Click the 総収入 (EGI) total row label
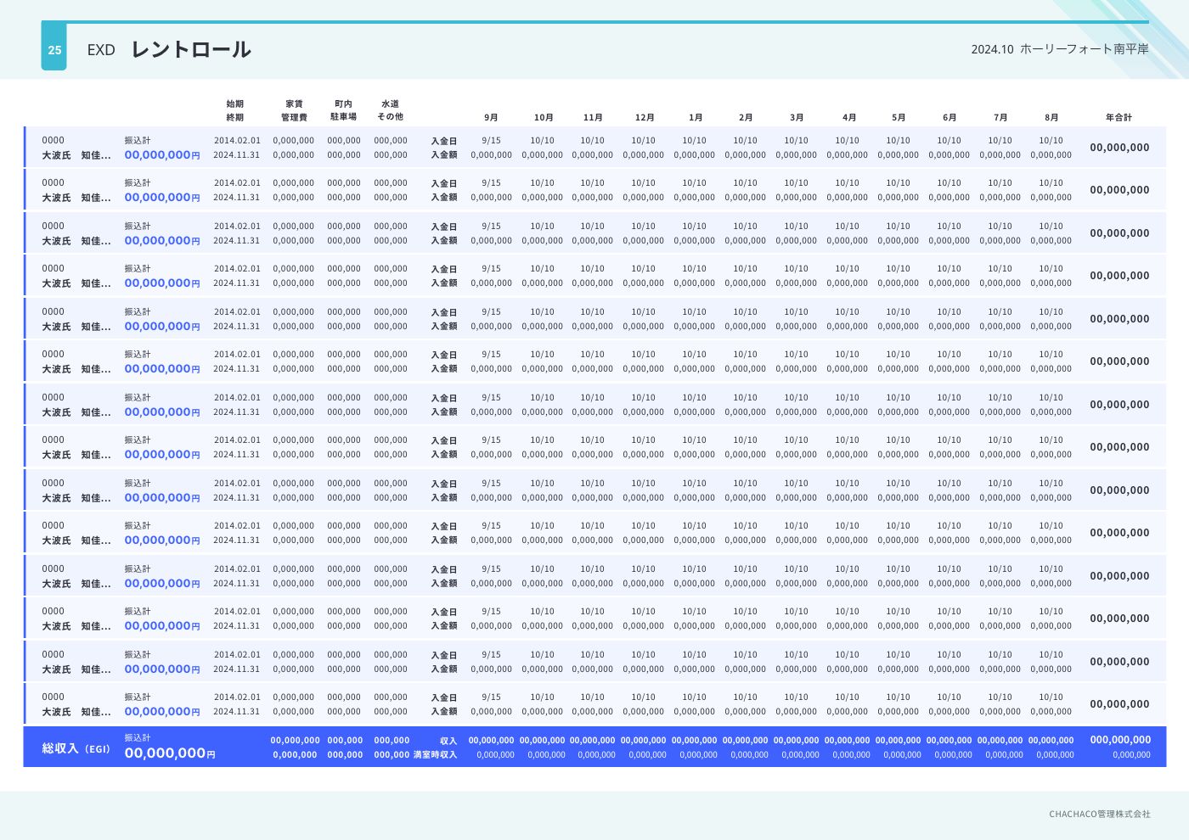Screen dimensions: 1189x840 click(x=76, y=748)
